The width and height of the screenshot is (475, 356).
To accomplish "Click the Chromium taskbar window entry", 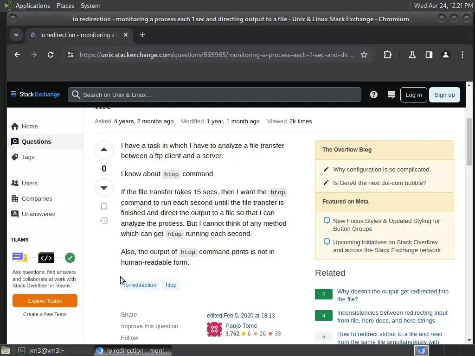I will [133, 350].
